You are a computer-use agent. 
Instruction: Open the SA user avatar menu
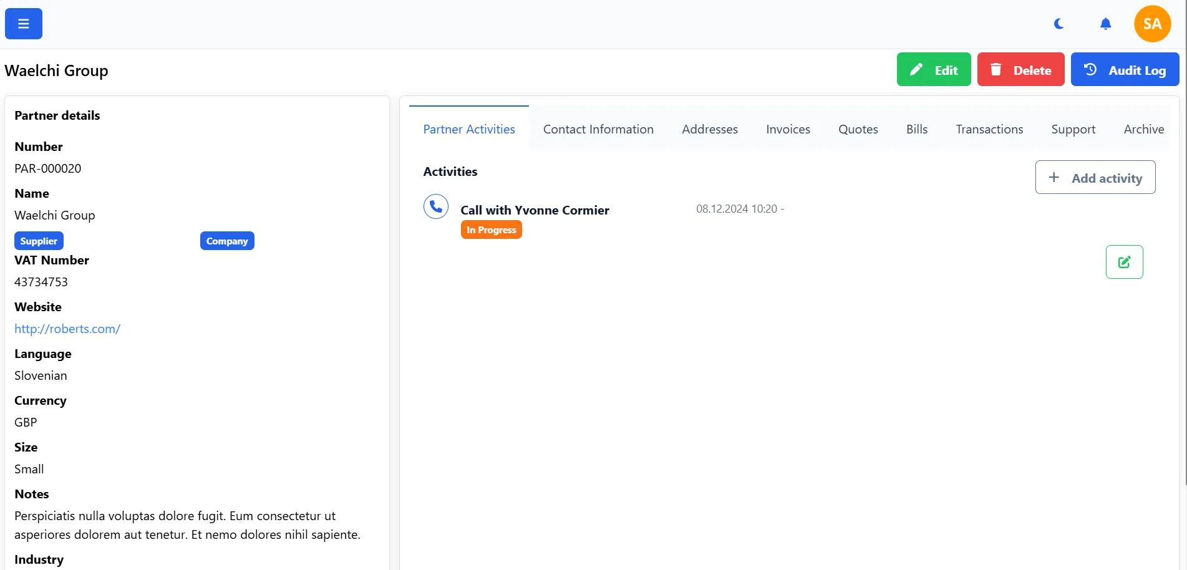[1152, 24]
